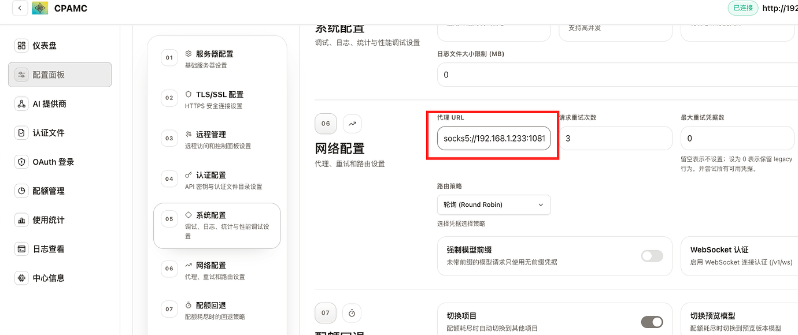Open OAuth 登录 page

coord(60,162)
